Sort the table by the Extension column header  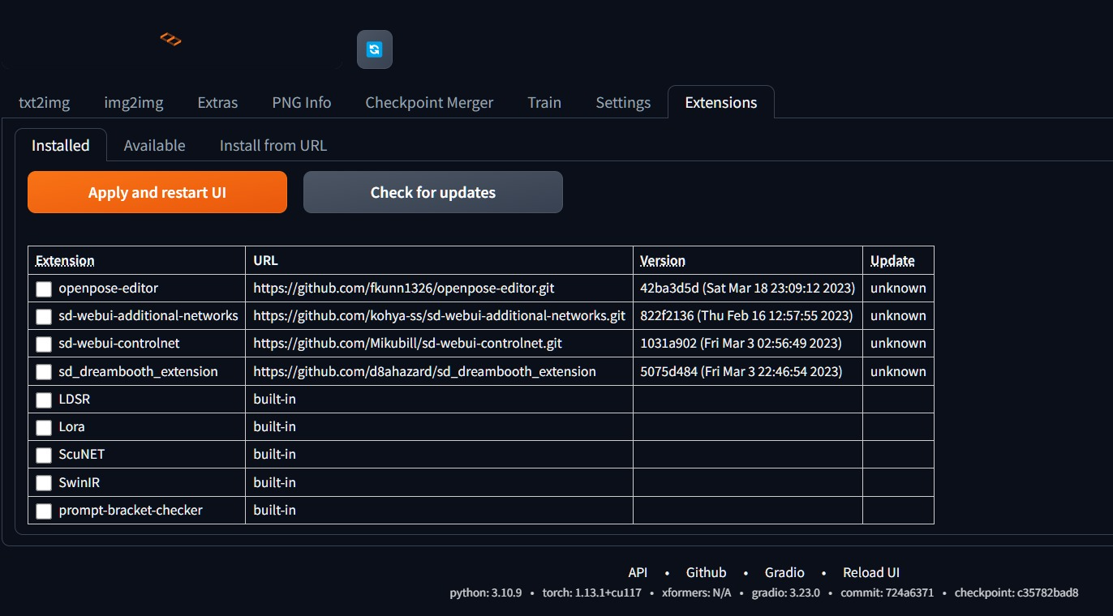tap(65, 260)
